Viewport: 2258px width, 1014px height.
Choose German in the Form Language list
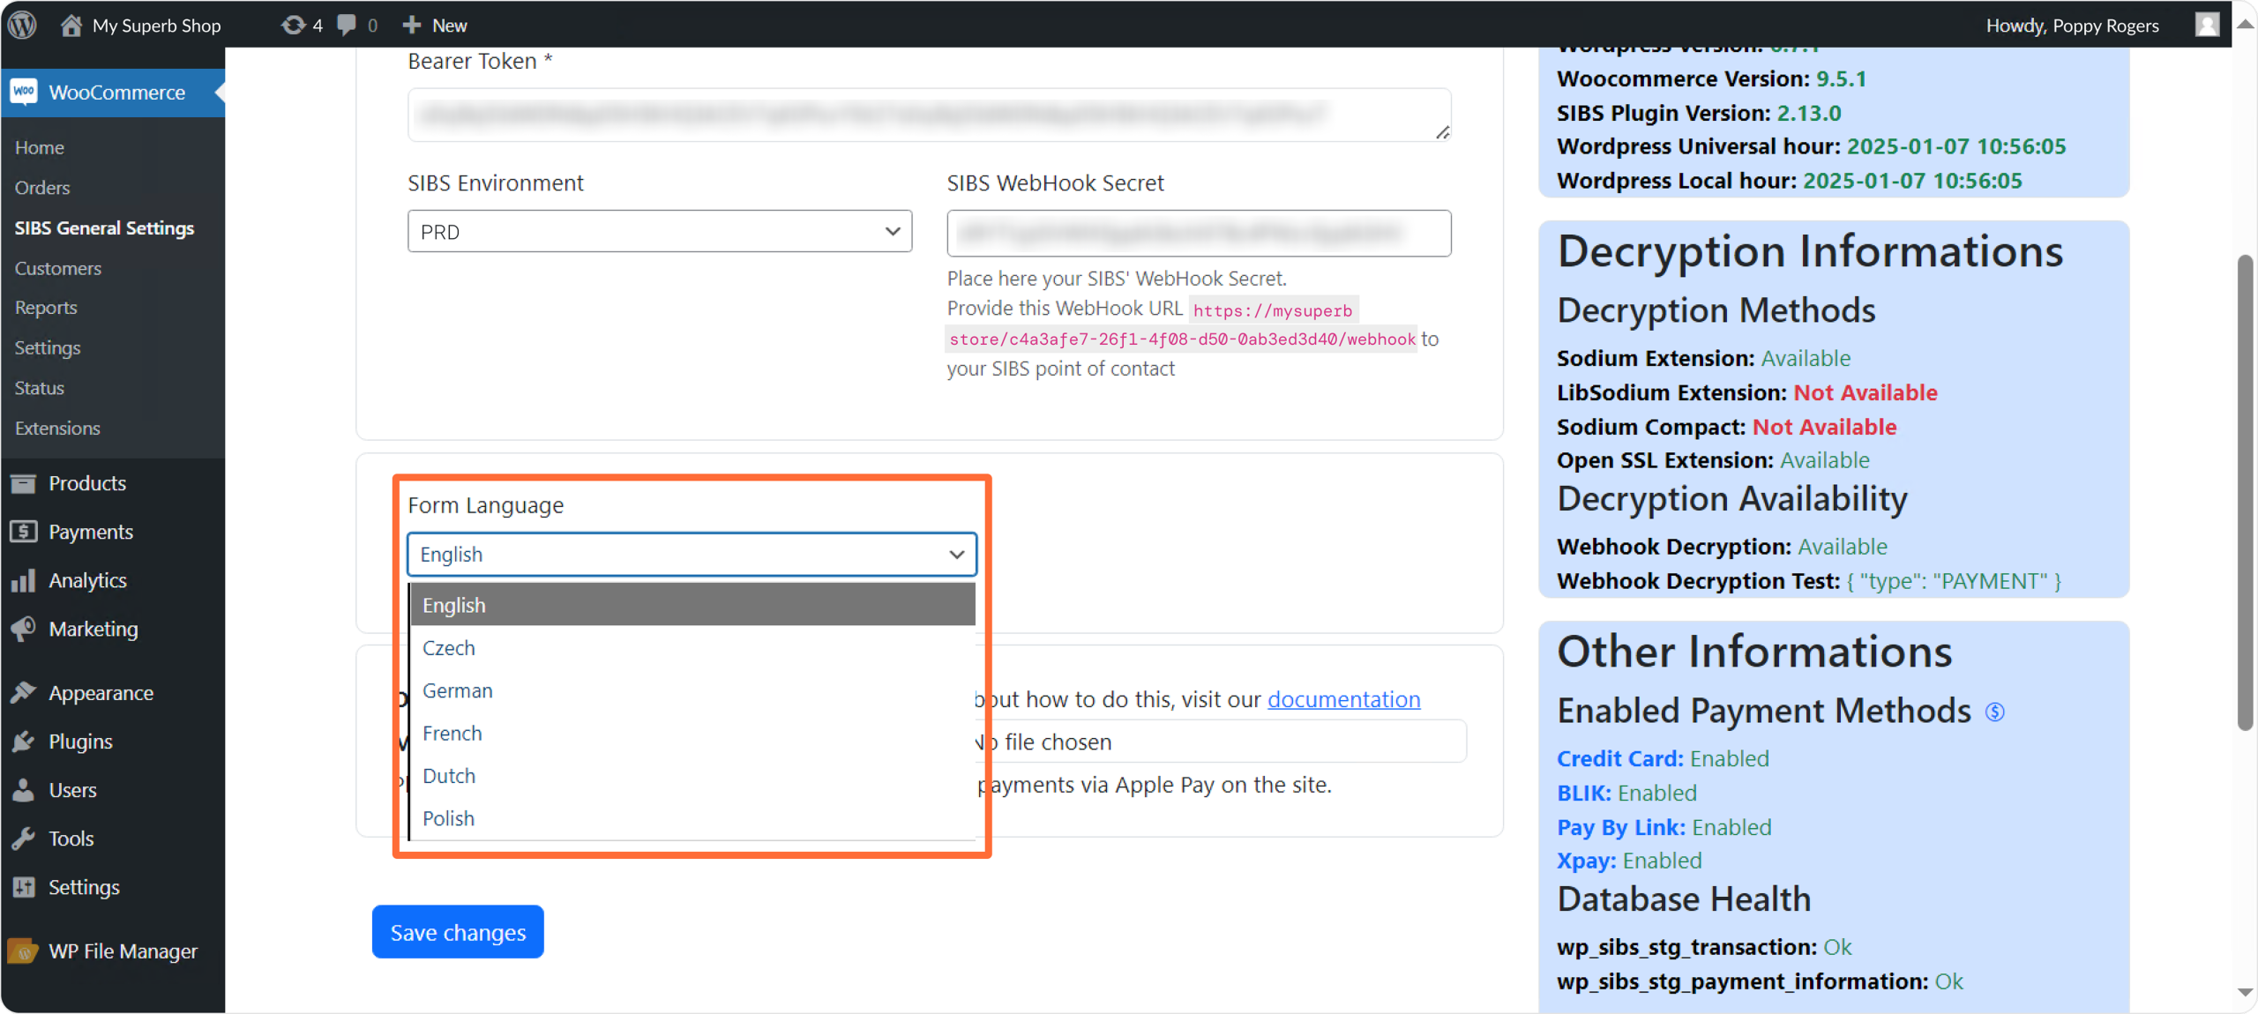coord(457,690)
